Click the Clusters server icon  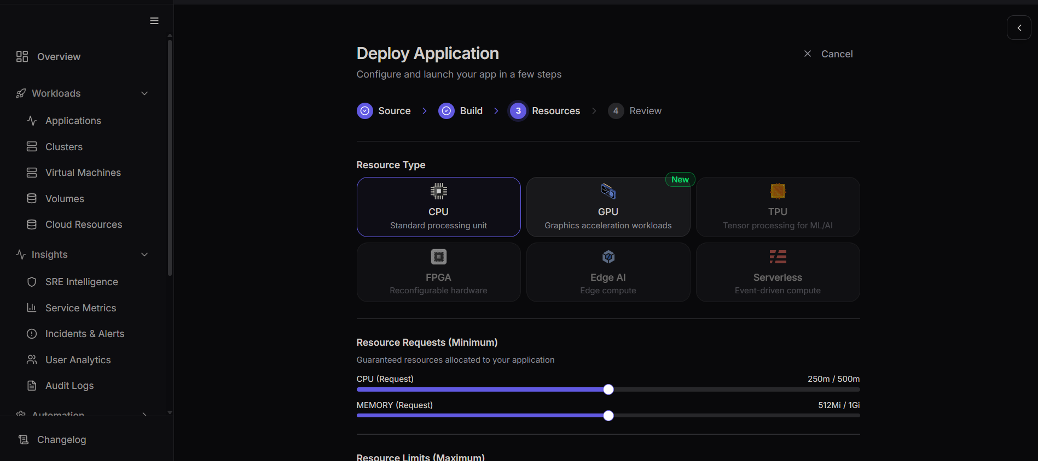pyautogui.click(x=32, y=147)
